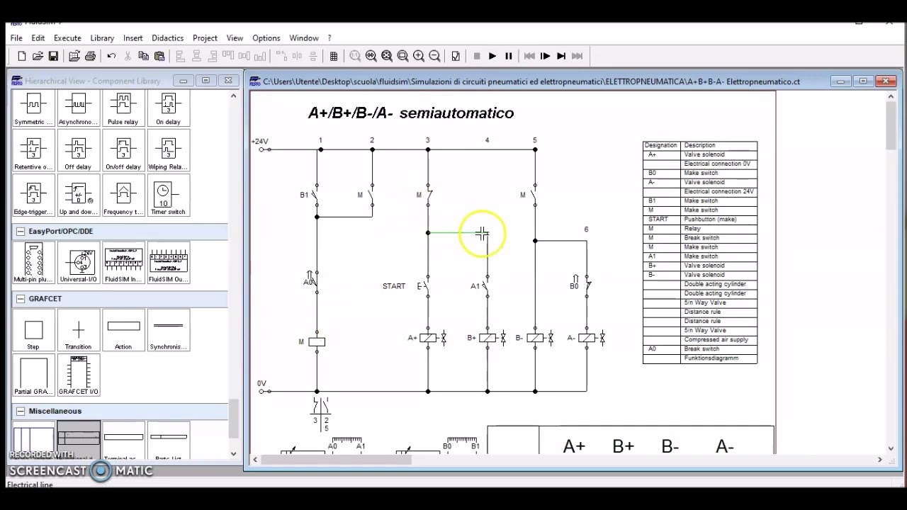Toggle the grid display
The height and width of the screenshot is (510, 907).
coord(334,56)
